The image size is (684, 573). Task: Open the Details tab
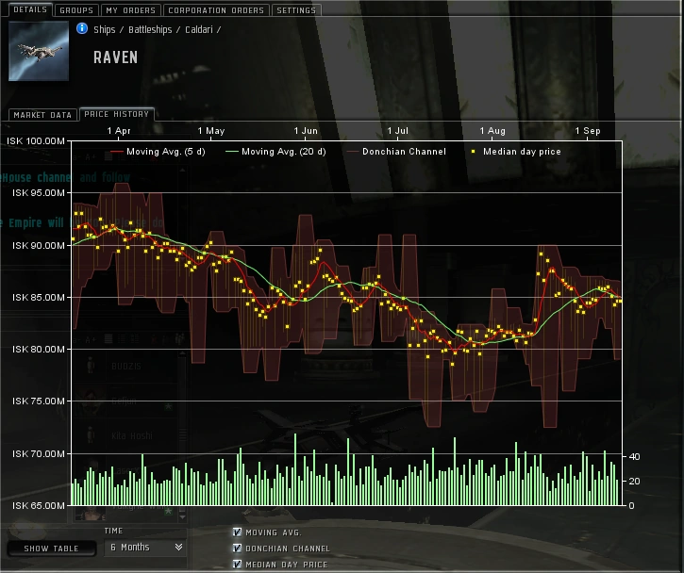(30, 9)
